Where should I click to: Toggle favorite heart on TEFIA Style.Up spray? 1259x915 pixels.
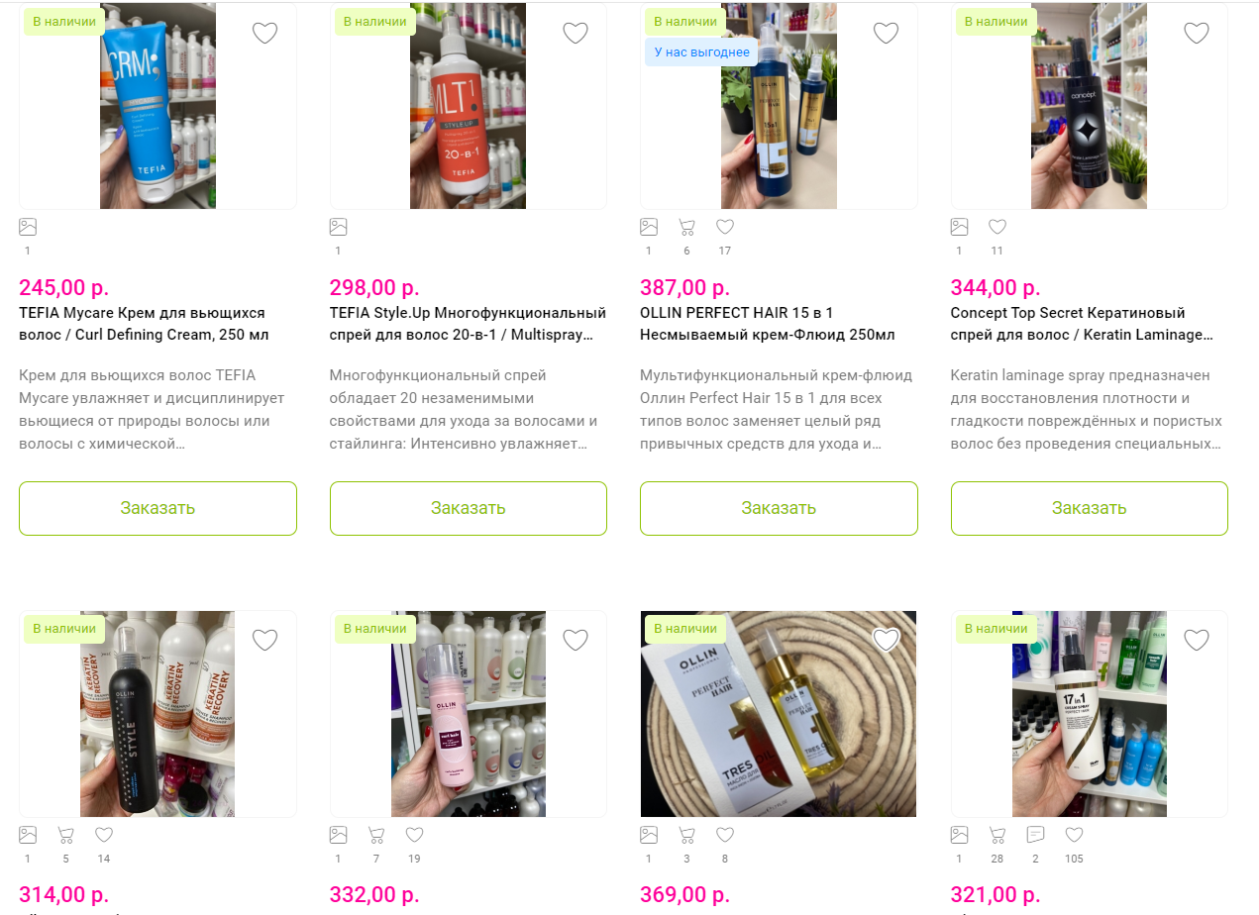pyautogui.click(x=576, y=33)
